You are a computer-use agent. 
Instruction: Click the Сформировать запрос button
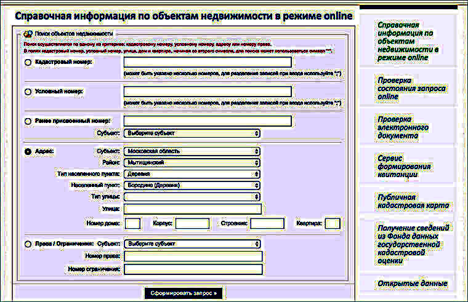184,293
